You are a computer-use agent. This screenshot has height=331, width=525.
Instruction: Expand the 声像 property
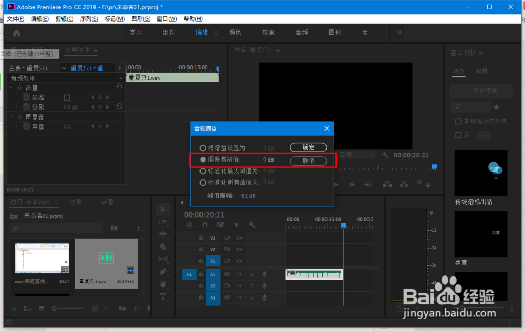(16, 126)
